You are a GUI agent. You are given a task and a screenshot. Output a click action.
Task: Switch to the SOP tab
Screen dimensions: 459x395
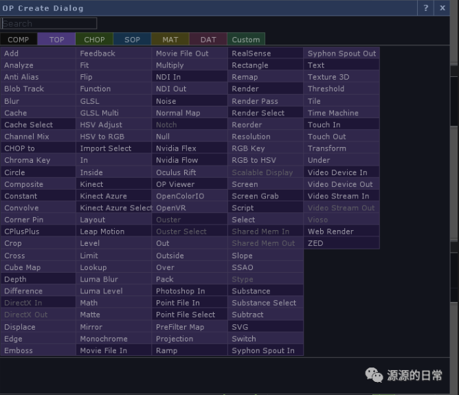click(132, 40)
